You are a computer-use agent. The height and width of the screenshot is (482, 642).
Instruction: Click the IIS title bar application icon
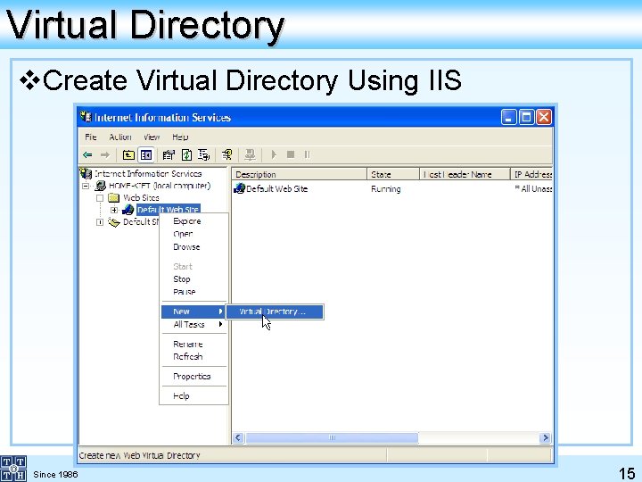[86, 117]
